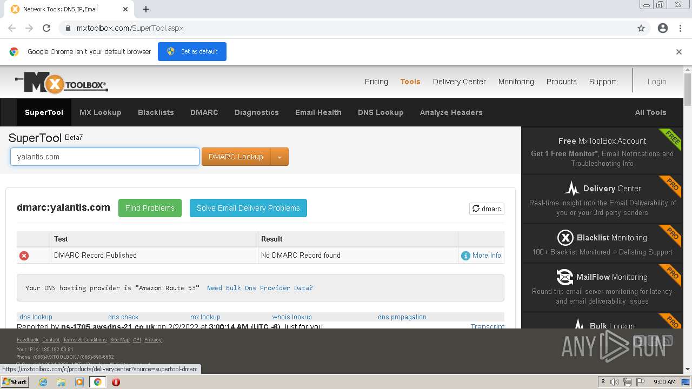Click the red error icon in DMARC row
The image size is (692, 389).
24,256
